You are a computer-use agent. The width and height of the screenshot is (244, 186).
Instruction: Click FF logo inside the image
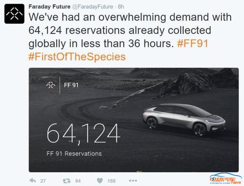click(51, 85)
